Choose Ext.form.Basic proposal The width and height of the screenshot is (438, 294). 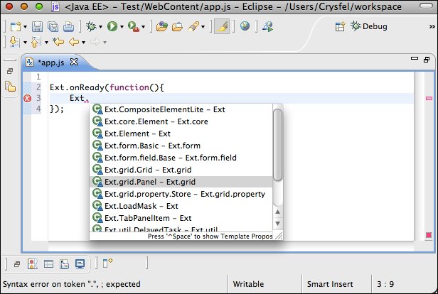[x=181, y=146]
